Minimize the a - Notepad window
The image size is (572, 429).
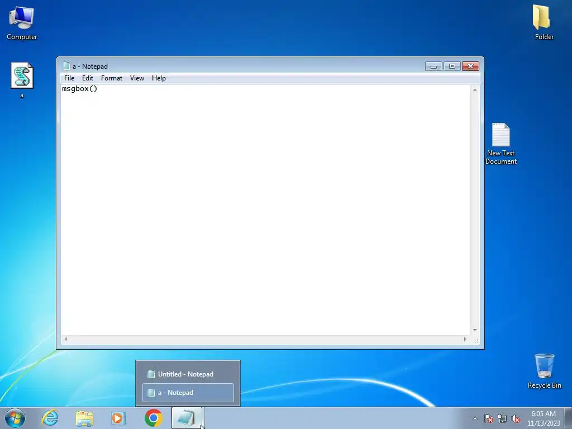point(433,66)
